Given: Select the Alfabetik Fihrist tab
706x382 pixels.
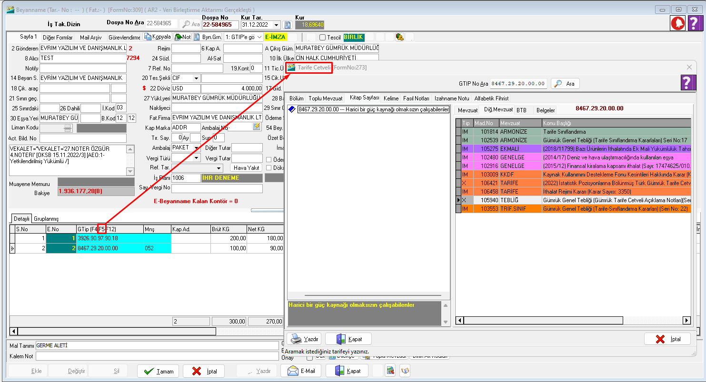Looking at the screenshot, I should pyautogui.click(x=491, y=98).
